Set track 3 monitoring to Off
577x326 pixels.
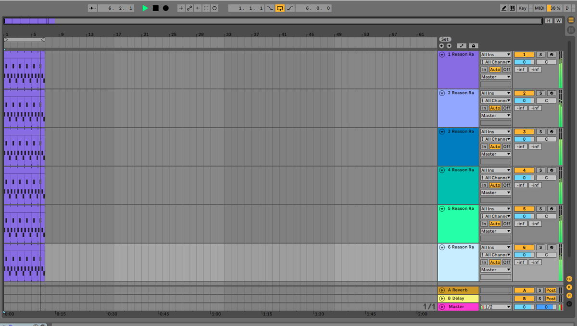(507, 146)
